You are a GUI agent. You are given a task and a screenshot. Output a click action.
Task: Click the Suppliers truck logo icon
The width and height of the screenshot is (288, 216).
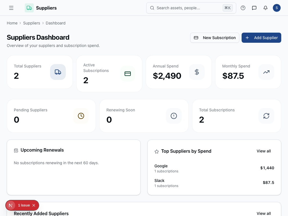pos(29,8)
